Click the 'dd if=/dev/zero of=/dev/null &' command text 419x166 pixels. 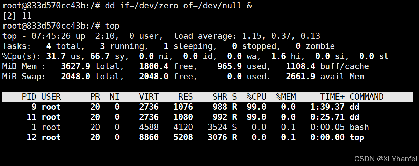(179, 5)
